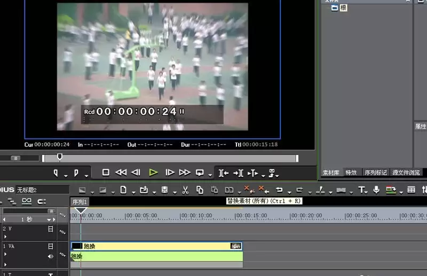Click the microphone voice-over icon
The image size is (427, 276).
click(x=376, y=190)
